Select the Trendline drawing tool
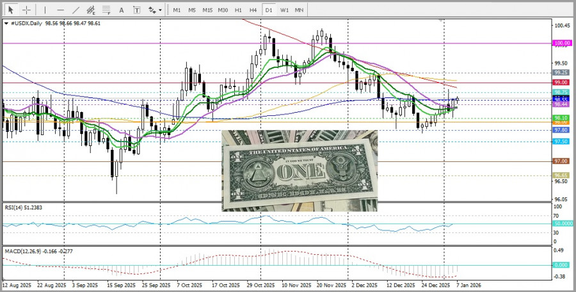Screen dimensions: 576x292 point(76,10)
